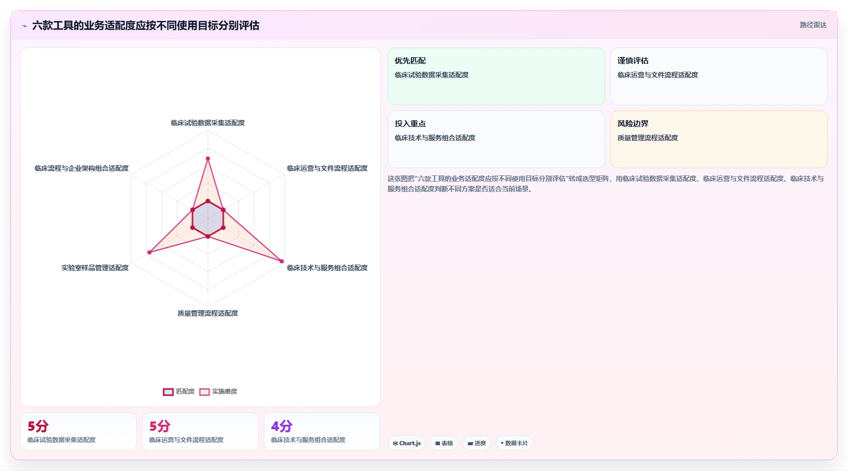The width and height of the screenshot is (848, 471).
Task: Click the icon in 进度 tag
Action: (x=470, y=444)
